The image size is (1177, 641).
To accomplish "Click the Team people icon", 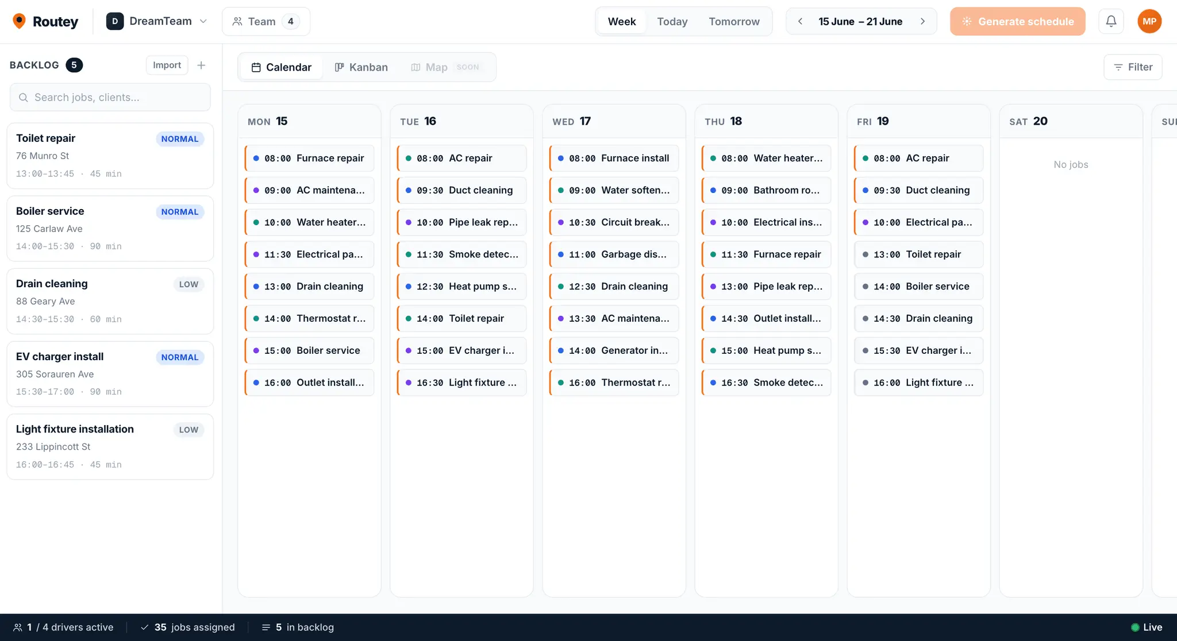I will (237, 21).
